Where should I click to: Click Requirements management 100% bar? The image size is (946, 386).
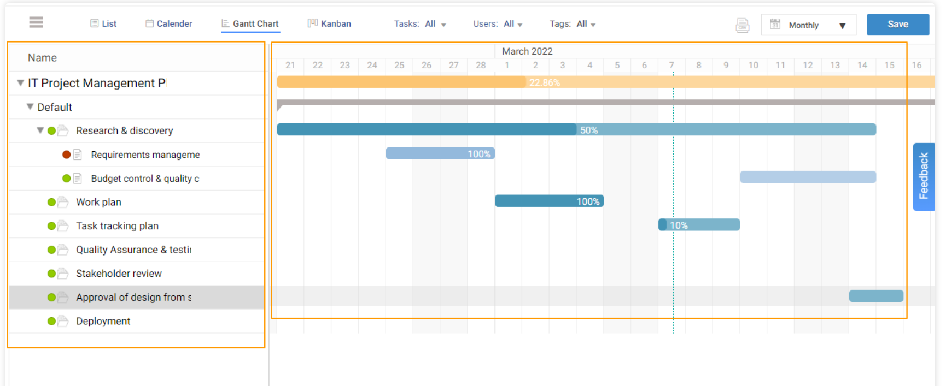pyautogui.click(x=440, y=153)
